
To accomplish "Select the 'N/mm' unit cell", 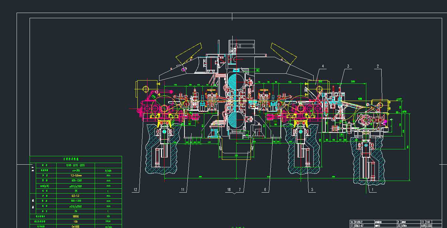I will coord(108,170).
